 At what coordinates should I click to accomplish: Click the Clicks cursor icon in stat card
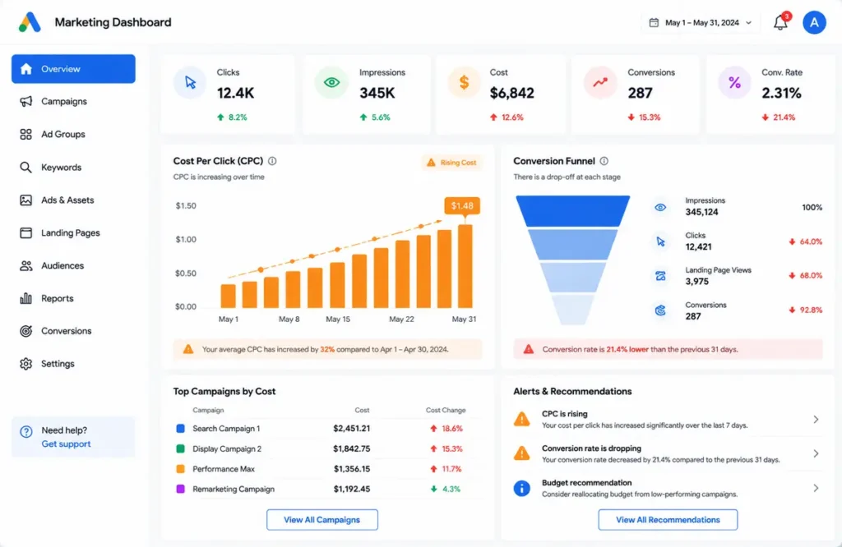190,83
